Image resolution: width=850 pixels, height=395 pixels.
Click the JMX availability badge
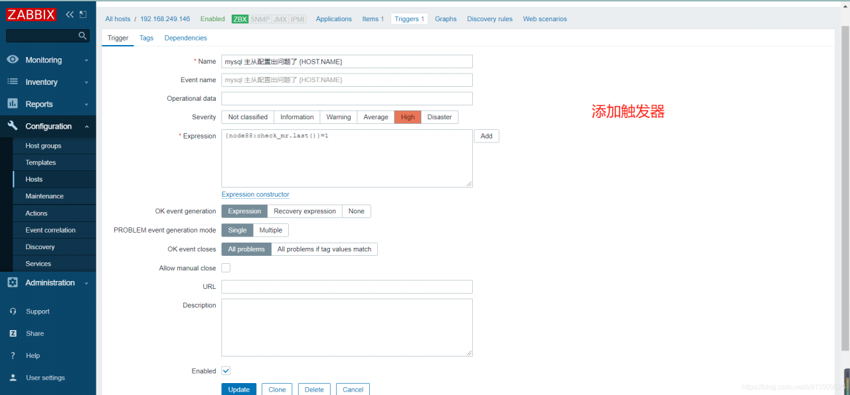coord(280,19)
